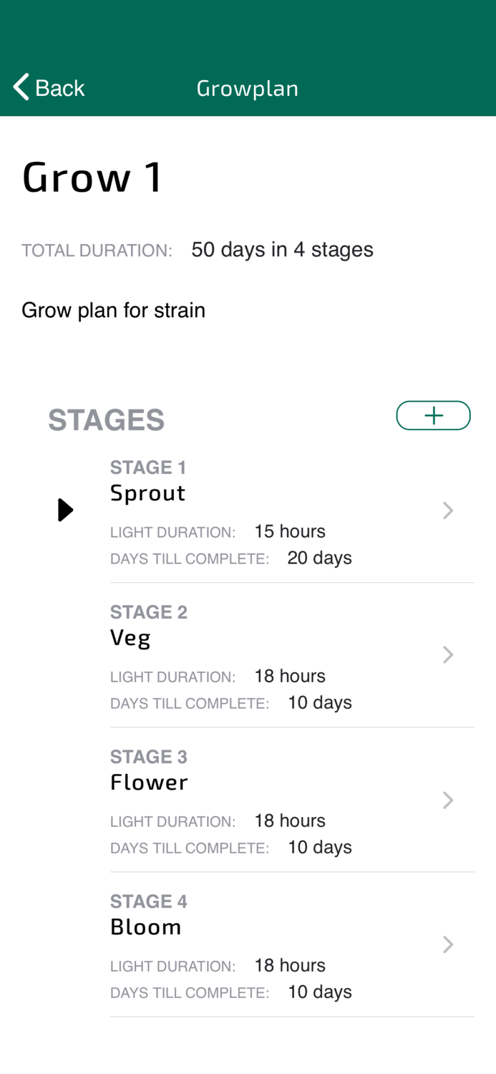
Task: Select the Veg stage row
Action: click(x=131, y=637)
